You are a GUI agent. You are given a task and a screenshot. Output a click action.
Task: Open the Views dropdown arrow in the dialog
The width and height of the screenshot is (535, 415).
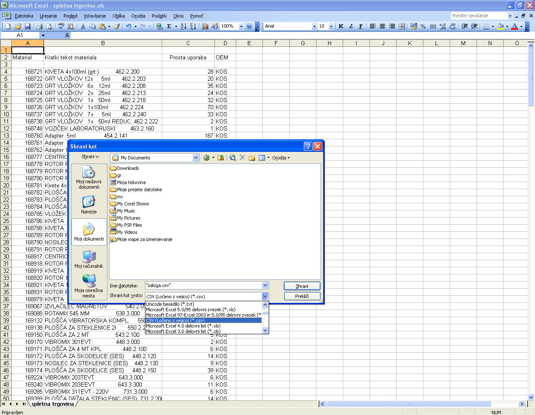coord(268,158)
